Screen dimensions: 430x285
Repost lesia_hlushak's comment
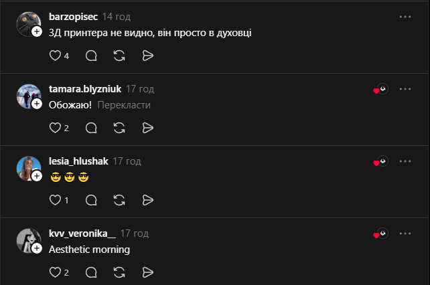tap(120, 200)
